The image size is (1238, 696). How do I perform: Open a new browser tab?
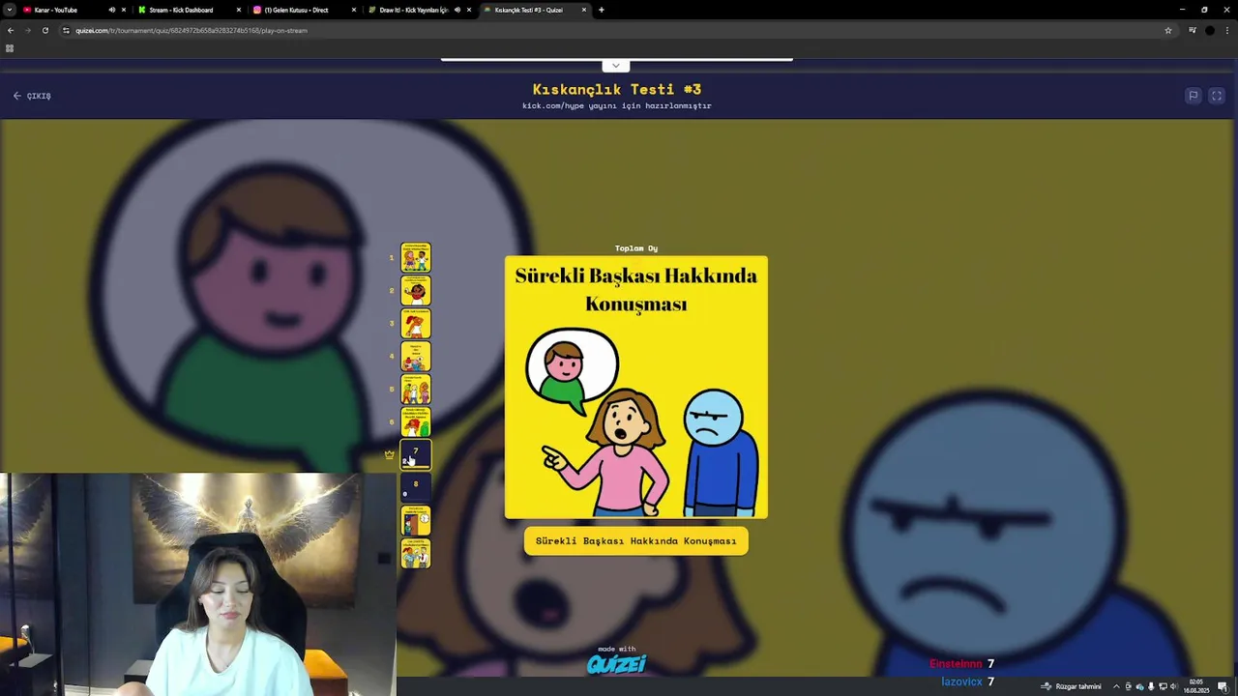601,10
